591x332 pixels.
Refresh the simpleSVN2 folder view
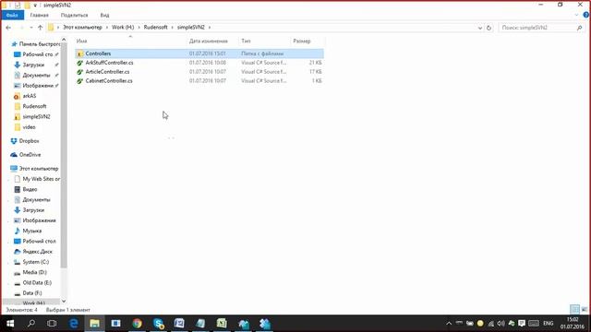coord(488,28)
